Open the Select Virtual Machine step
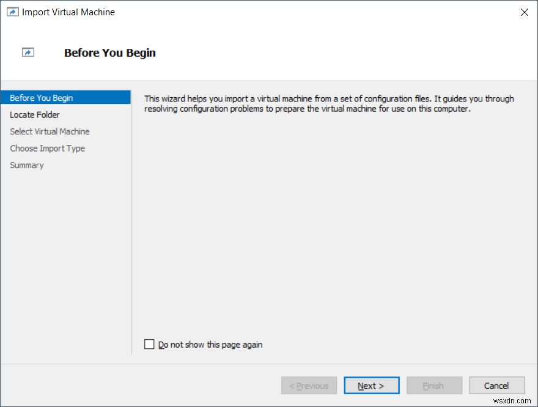The height and width of the screenshot is (407, 538). pos(50,131)
